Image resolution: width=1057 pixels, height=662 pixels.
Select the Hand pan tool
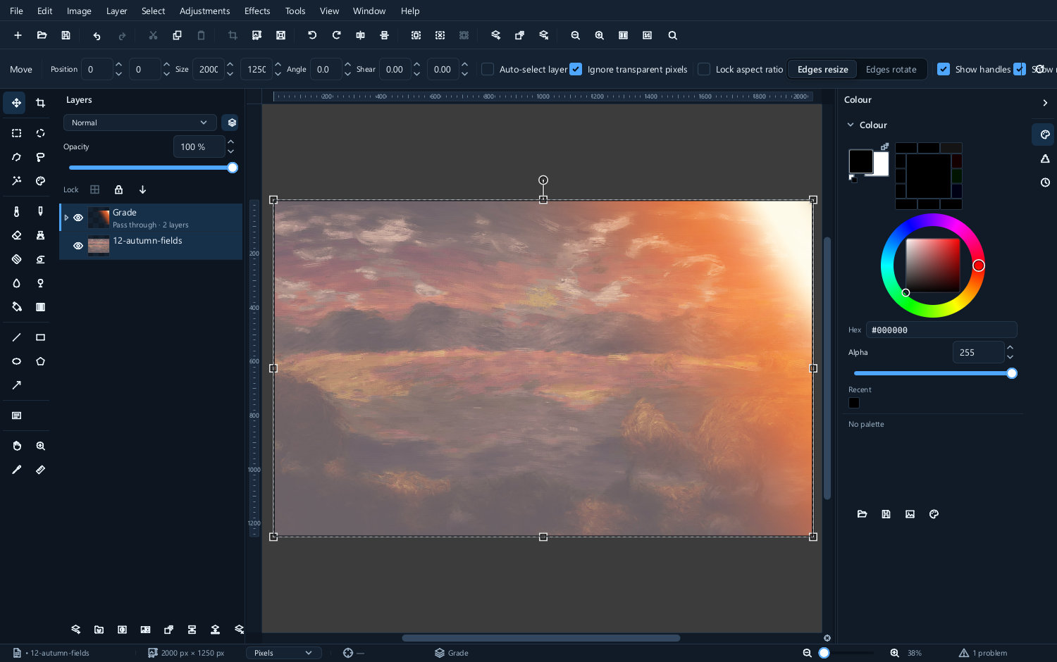16,446
